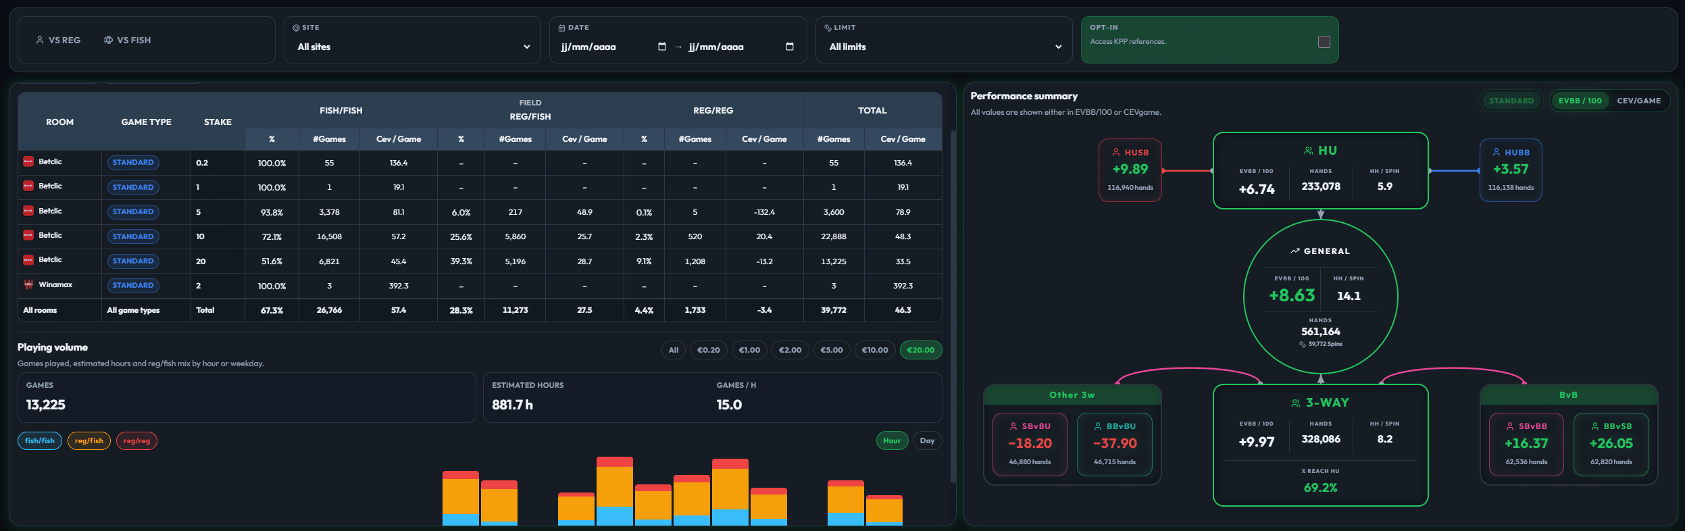Enable the OPT-IN KPP references checkbox
Viewport: 1685px width, 531px height.
point(1324,42)
